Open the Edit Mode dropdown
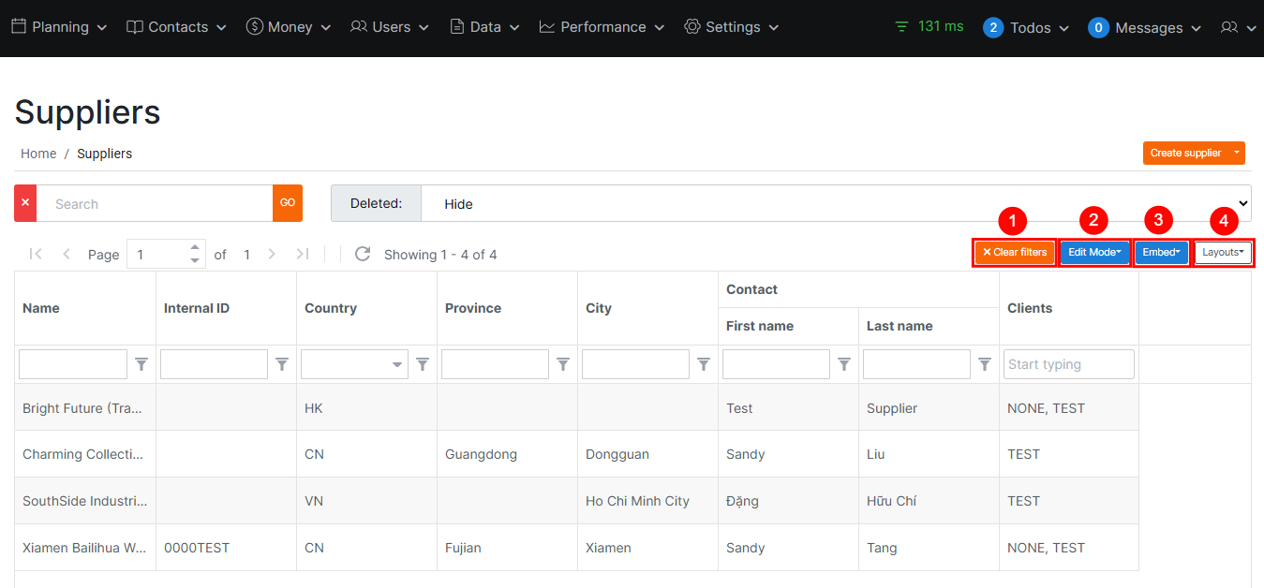 tap(1094, 253)
